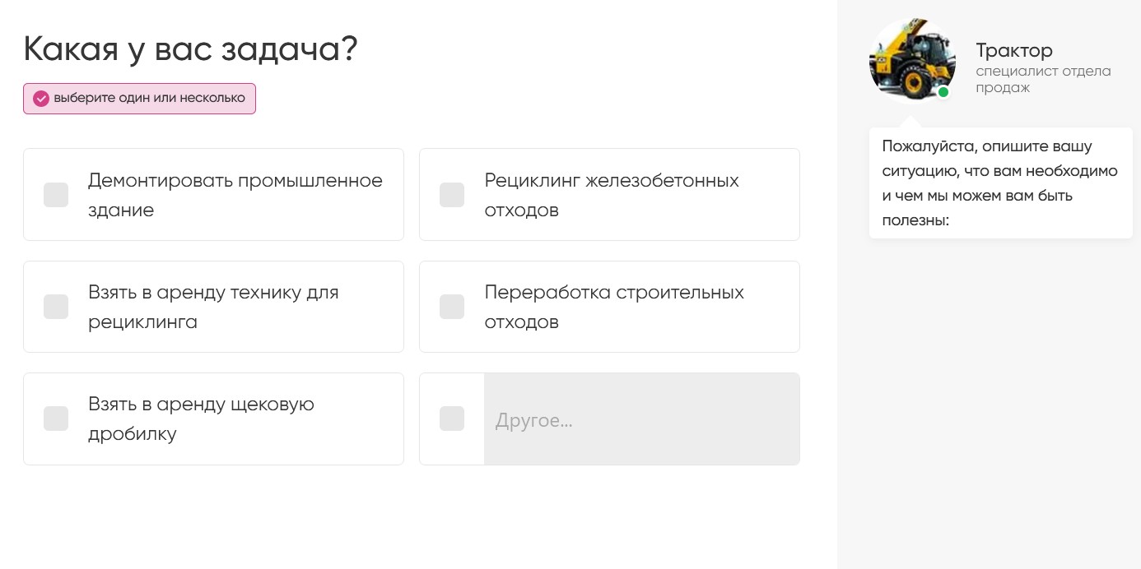Choose the "Рециклинг железобетонных отходов" option text
This screenshot has height=569, width=1141.
click(611, 195)
